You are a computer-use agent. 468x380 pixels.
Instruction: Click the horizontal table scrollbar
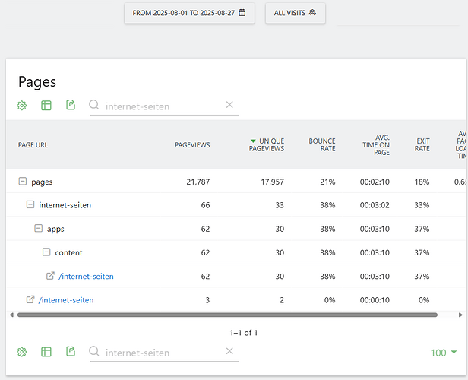226,314
